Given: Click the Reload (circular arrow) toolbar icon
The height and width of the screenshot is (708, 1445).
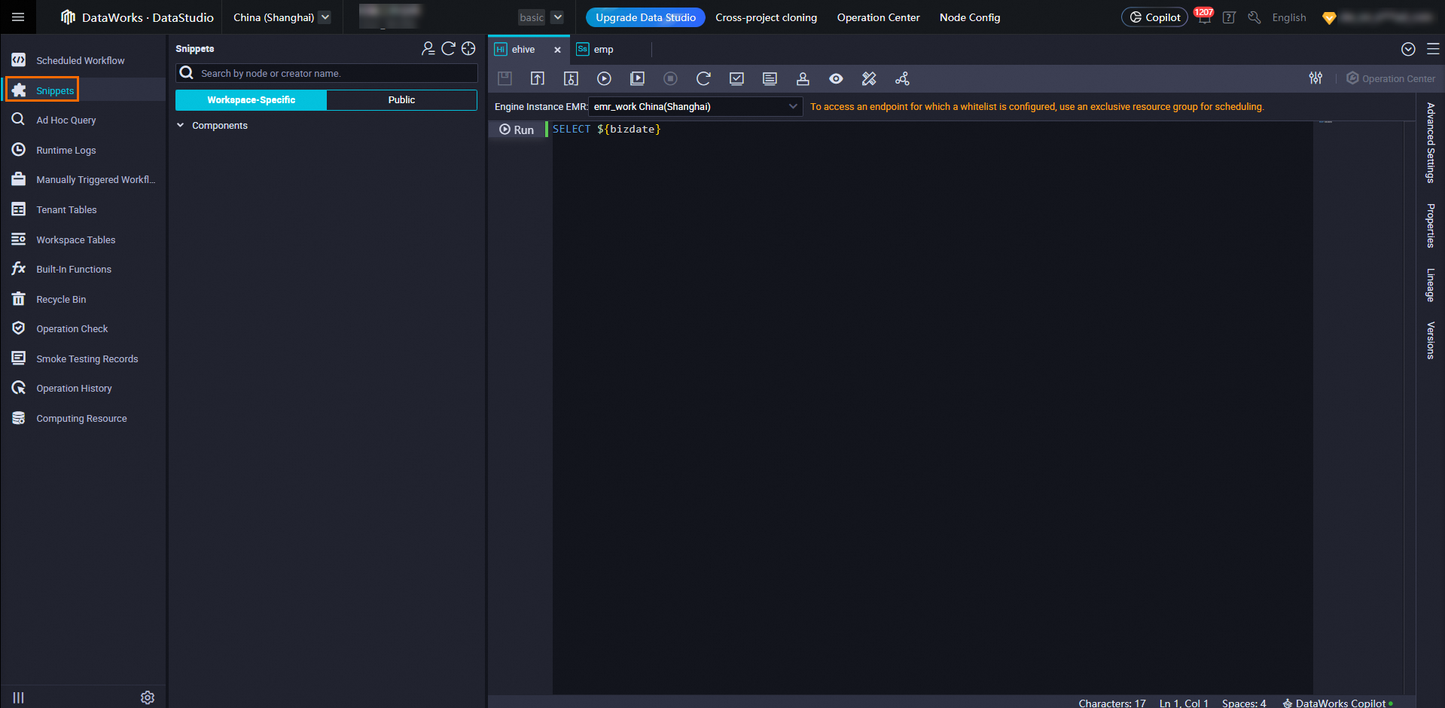Looking at the screenshot, I should (x=703, y=78).
